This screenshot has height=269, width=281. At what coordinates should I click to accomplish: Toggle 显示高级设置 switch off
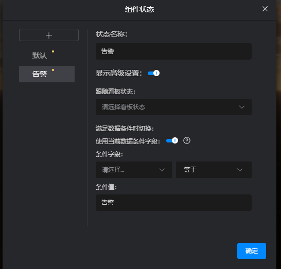tap(153, 73)
